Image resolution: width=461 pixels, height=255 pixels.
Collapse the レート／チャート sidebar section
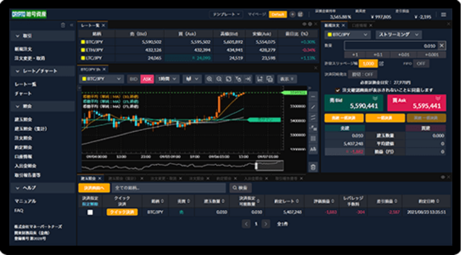coord(42,71)
